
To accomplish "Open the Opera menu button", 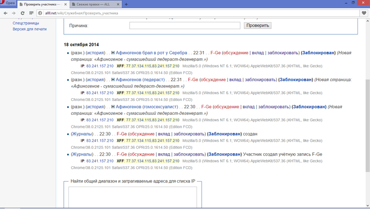I will 8,3.
